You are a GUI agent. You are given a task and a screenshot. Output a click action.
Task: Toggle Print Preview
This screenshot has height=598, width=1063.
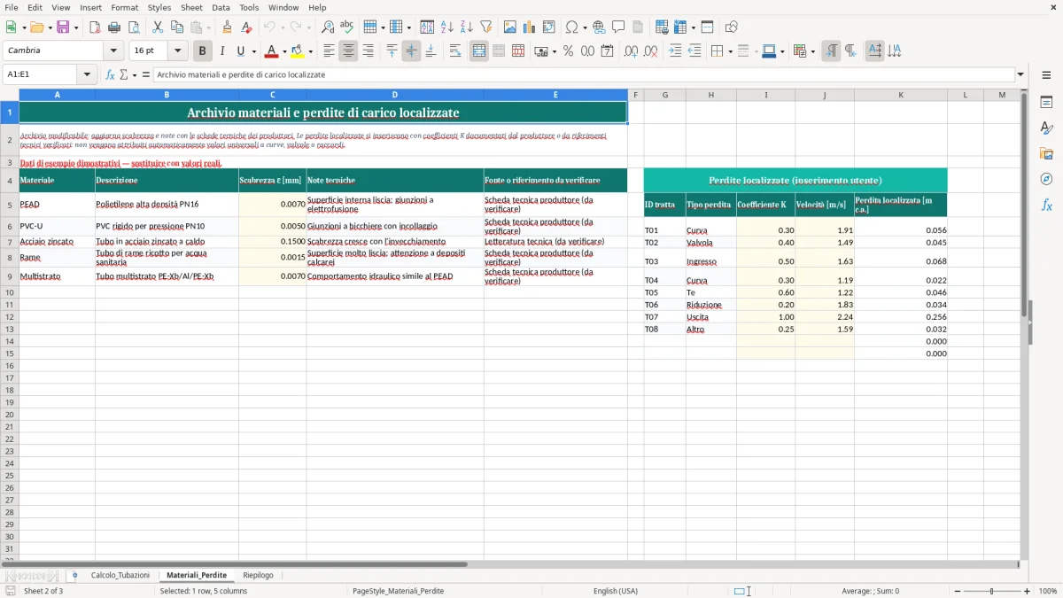pos(134,27)
